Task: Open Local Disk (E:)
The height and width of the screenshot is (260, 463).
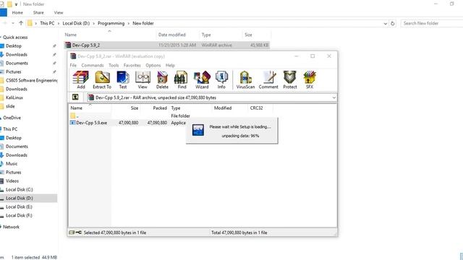Action: click(x=19, y=207)
